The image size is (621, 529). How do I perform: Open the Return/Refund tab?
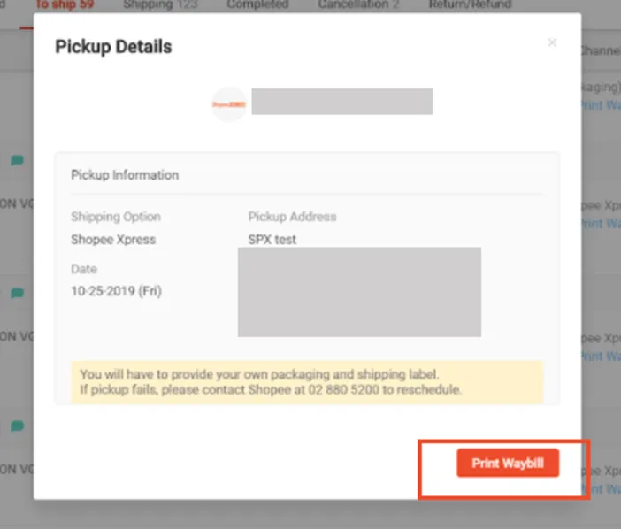468,4
